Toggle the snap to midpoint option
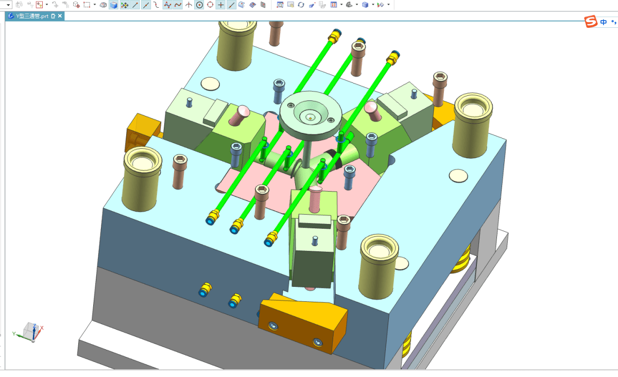 [146, 5]
